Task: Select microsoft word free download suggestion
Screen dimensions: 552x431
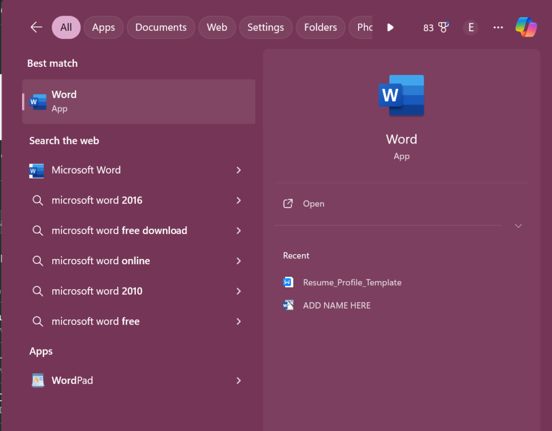Action: point(138,231)
